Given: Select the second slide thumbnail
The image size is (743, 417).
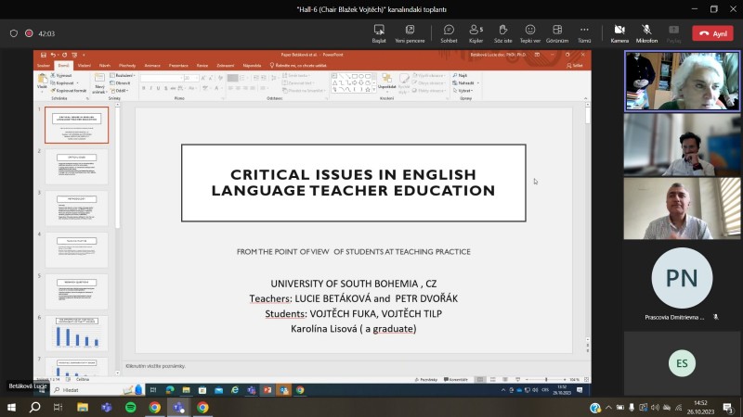Looking at the screenshot, I should point(76,167).
